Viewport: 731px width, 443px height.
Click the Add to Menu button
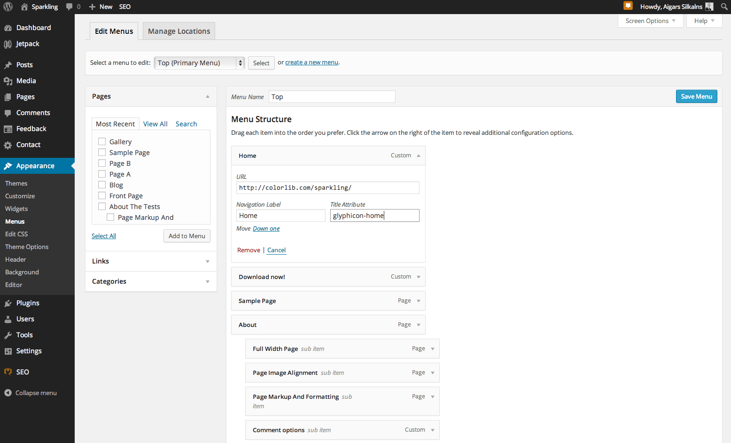(x=187, y=236)
